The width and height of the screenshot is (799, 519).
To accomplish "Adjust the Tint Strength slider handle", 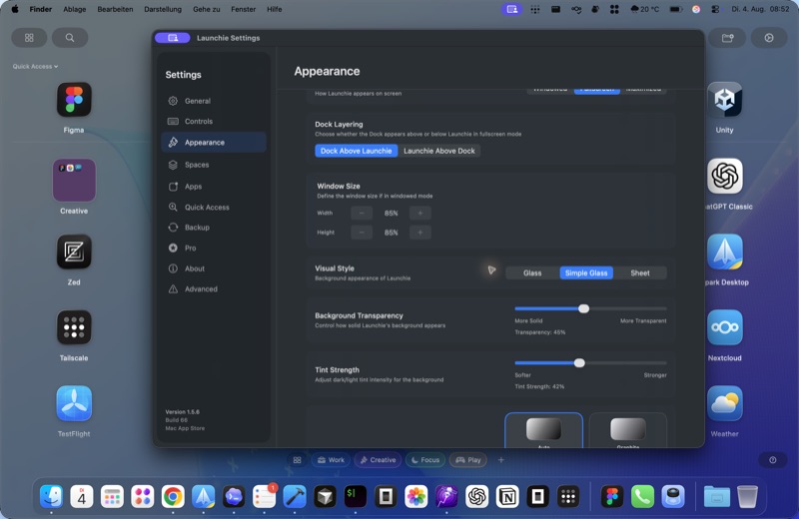I will point(579,362).
